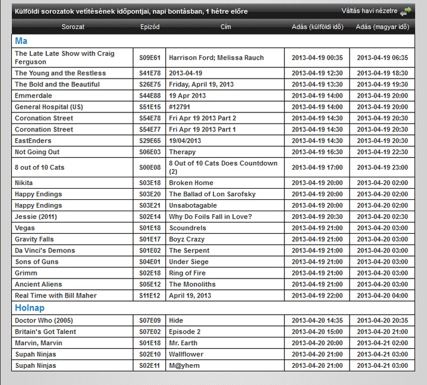The width and height of the screenshot is (427, 385).
Task: Click the episode title 'Boyz Crazy'
Action: tap(187, 239)
